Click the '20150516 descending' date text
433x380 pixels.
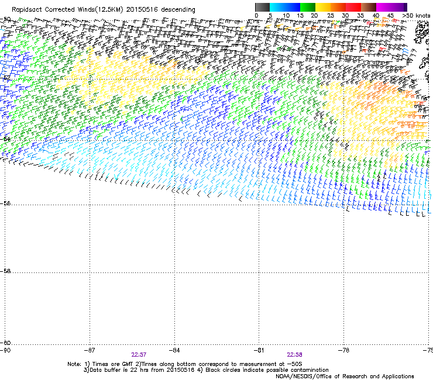(x=161, y=10)
